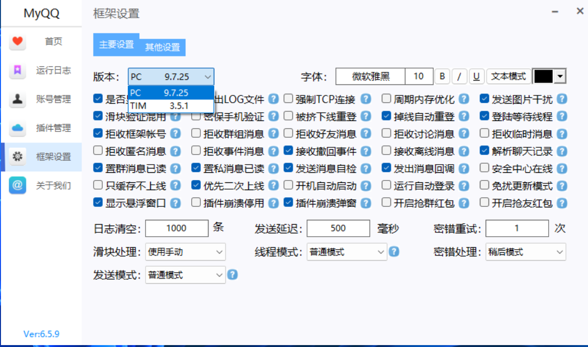Click the person icon for 账号管理
The width and height of the screenshot is (588, 347).
click(x=18, y=99)
